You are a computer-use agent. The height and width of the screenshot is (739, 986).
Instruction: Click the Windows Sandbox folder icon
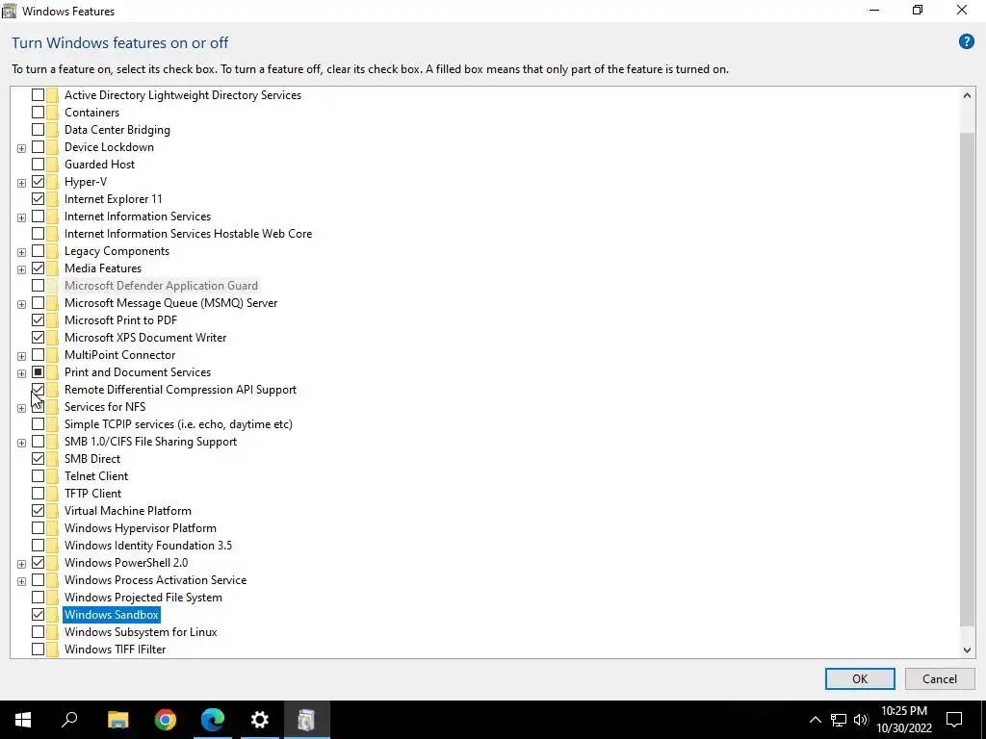tap(52, 615)
